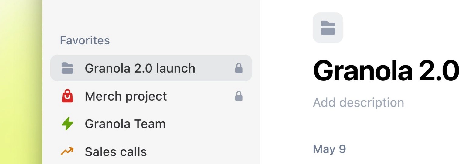This screenshot has height=164, width=459.
Task: Click the green lightning bolt icon
Action: pyautogui.click(x=67, y=124)
